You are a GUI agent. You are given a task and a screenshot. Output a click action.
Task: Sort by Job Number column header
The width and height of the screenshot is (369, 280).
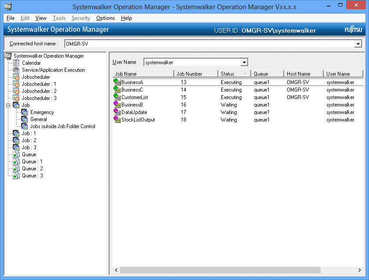click(x=195, y=74)
